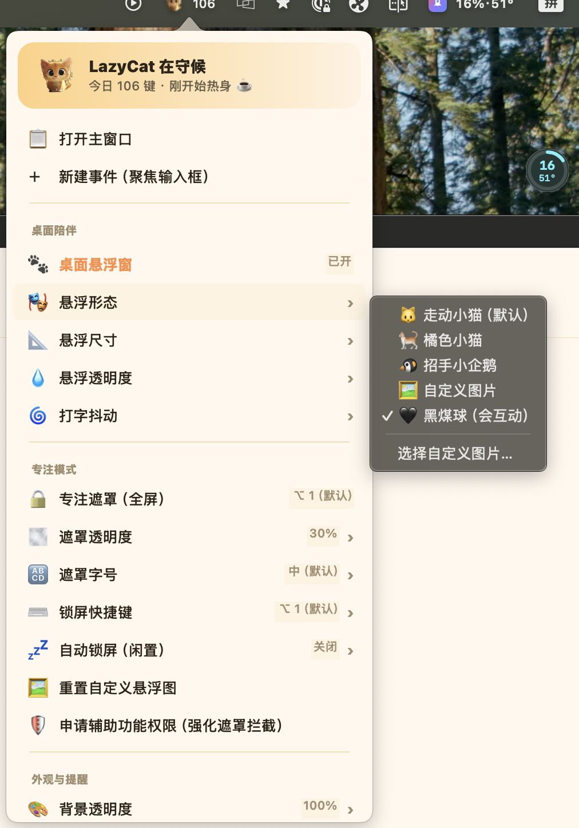Click the water drop icon for 悬浮透明度
The width and height of the screenshot is (579, 828).
(38, 378)
